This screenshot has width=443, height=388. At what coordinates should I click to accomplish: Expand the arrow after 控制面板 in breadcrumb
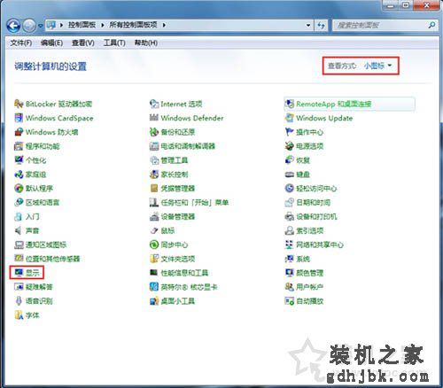pos(103,25)
